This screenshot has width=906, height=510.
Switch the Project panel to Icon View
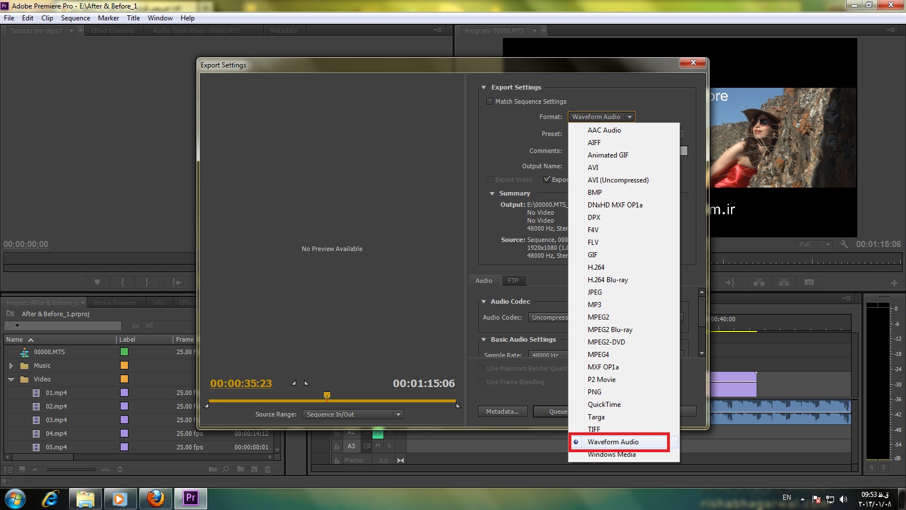pos(22,469)
